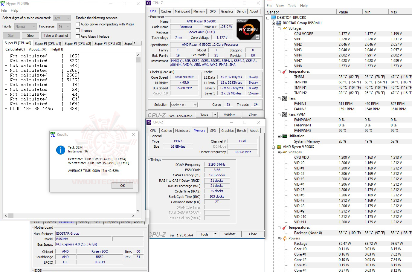Open the Caches tab in CPU-Z CPU window
412x272 pixels.
166,11
